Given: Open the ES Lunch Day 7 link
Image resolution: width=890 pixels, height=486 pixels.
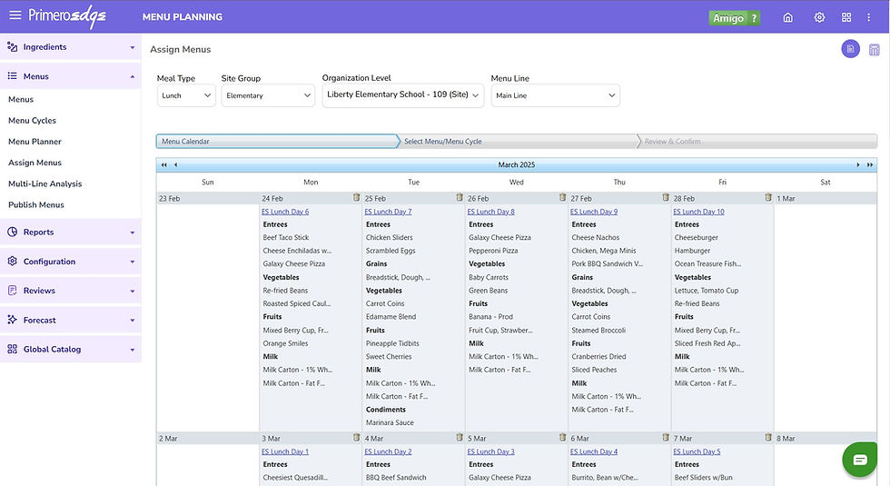Looking at the screenshot, I should click(389, 211).
